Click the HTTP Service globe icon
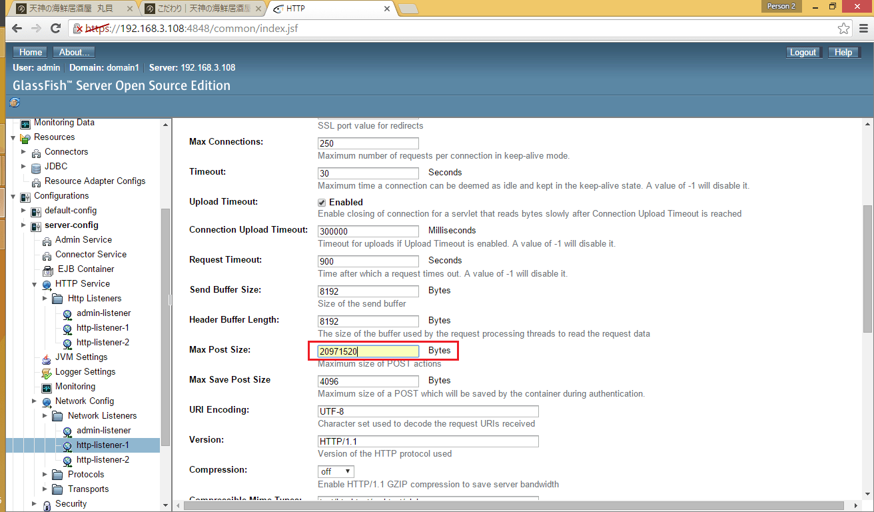Image resolution: width=874 pixels, height=512 pixels. [47, 285]
